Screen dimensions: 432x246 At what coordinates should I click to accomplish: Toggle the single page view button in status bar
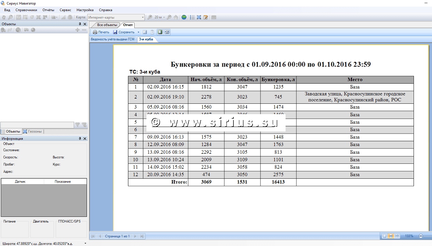pos(384,236)
